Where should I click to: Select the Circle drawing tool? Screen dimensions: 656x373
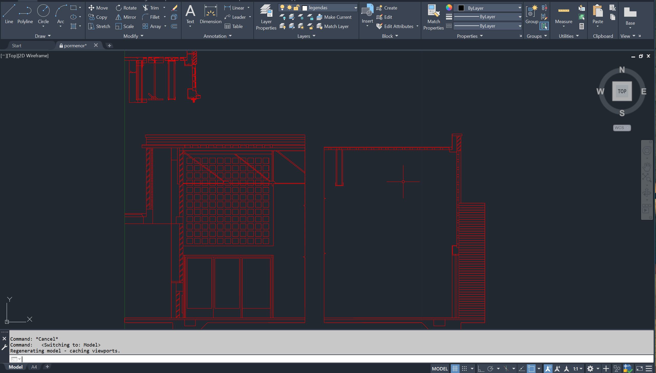pos(43,15)
